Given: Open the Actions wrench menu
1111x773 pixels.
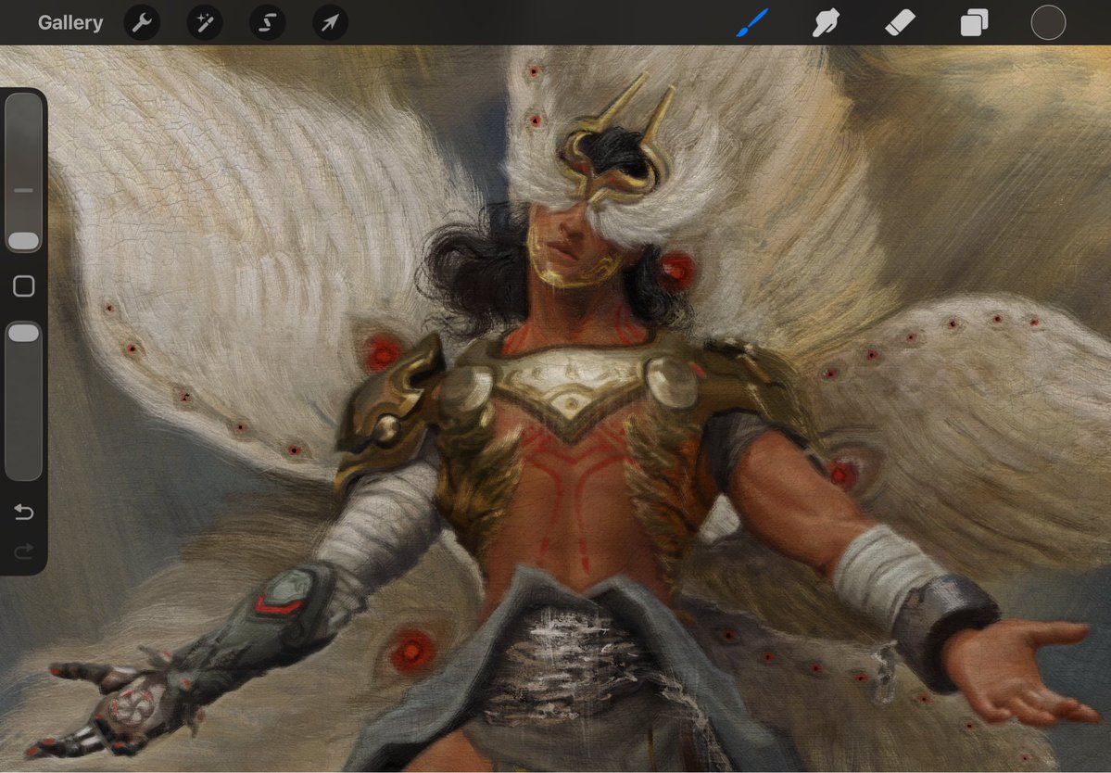Looking at the screenshot, I should [142, 22].
